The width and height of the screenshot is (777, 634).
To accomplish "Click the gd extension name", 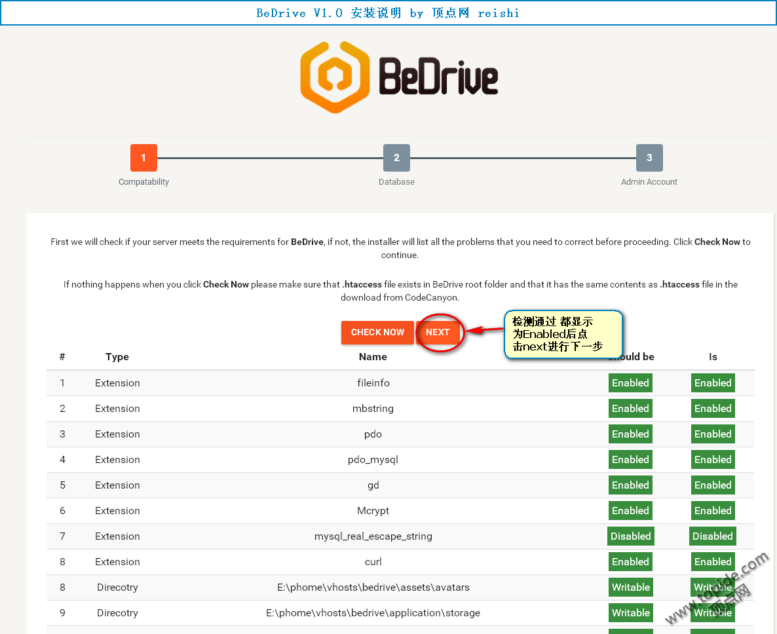I will coord(373,485).
